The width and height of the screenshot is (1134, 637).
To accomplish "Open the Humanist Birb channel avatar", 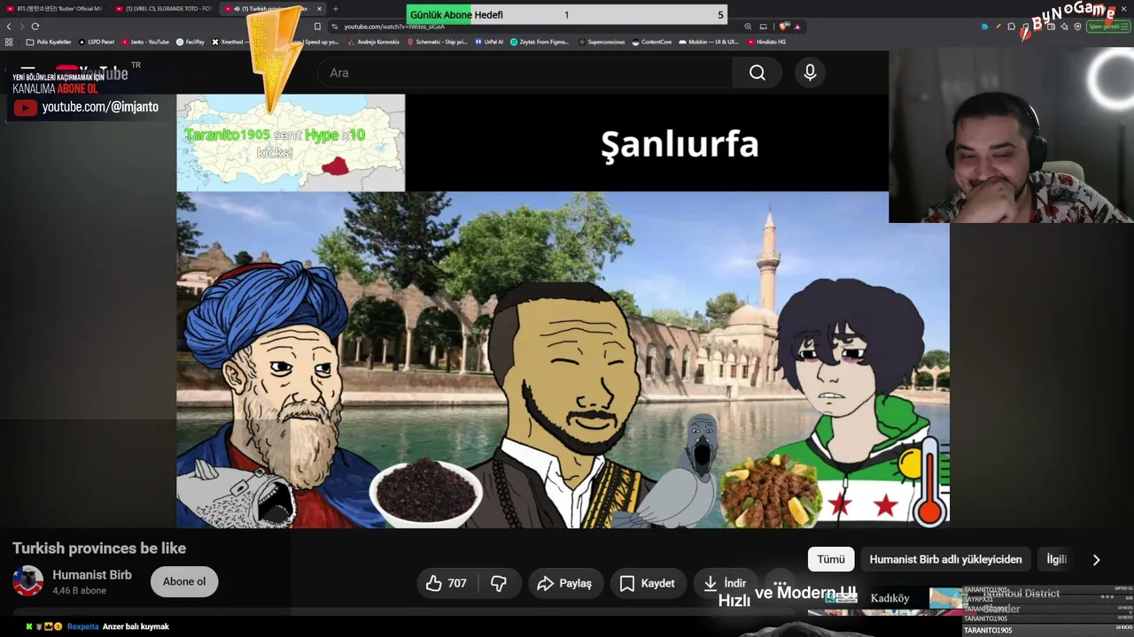I will click(x=27, y=581).
